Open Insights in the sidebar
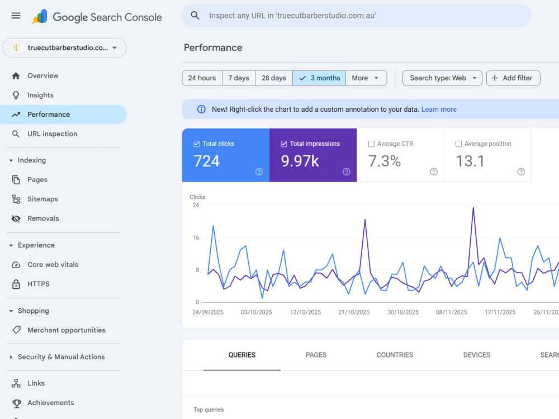The height and width of the screenshot is (419, 559). [64, 95]
